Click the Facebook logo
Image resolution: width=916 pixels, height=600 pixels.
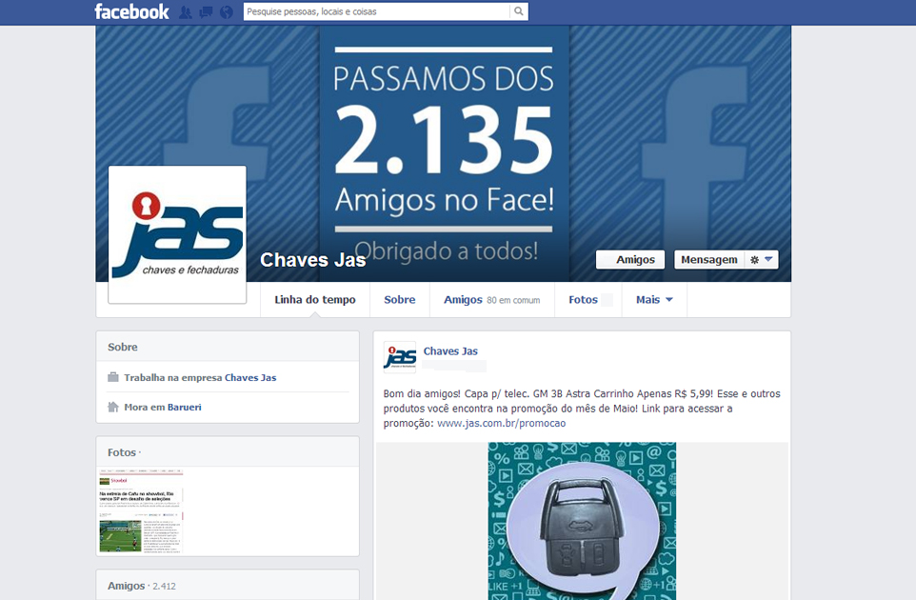[x=131, y=11]
